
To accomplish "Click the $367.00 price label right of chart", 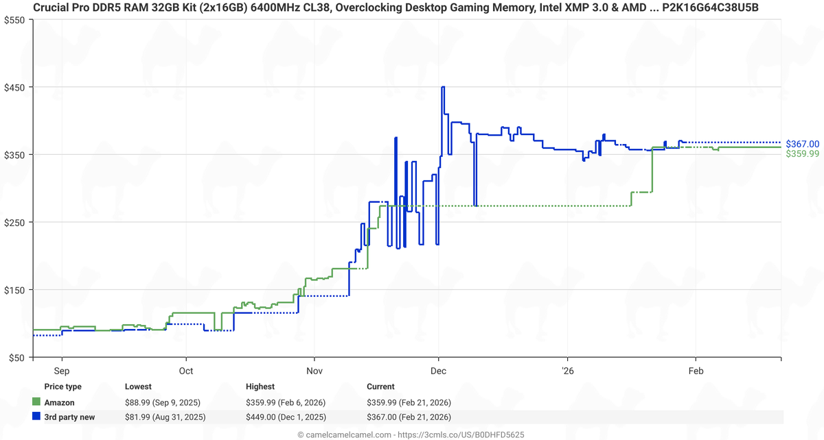I will [802, 144].
